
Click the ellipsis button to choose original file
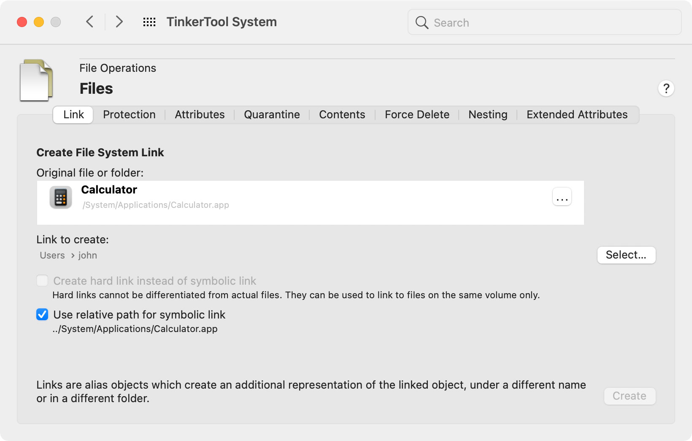point(562,197)
